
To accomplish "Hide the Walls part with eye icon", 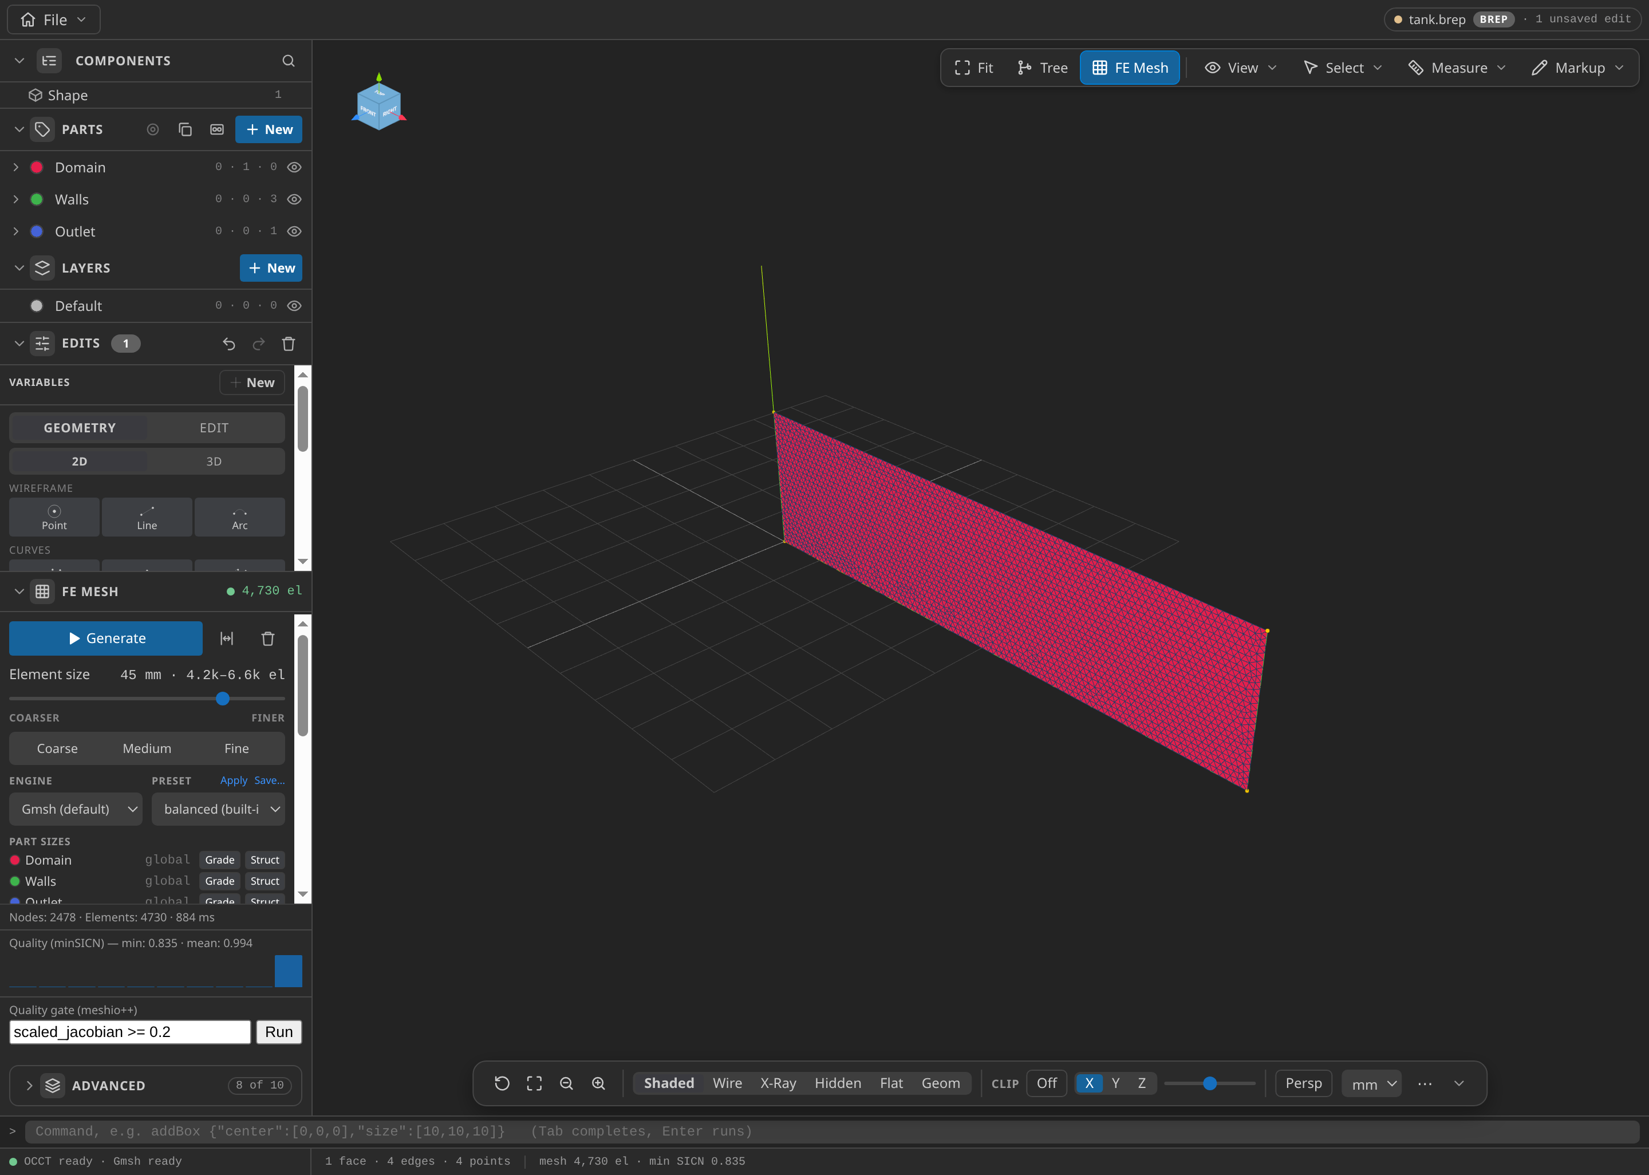I will tap(294, 199).
